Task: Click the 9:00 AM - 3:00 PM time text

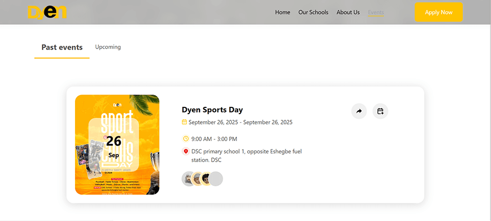Action: tap(214, 139)
